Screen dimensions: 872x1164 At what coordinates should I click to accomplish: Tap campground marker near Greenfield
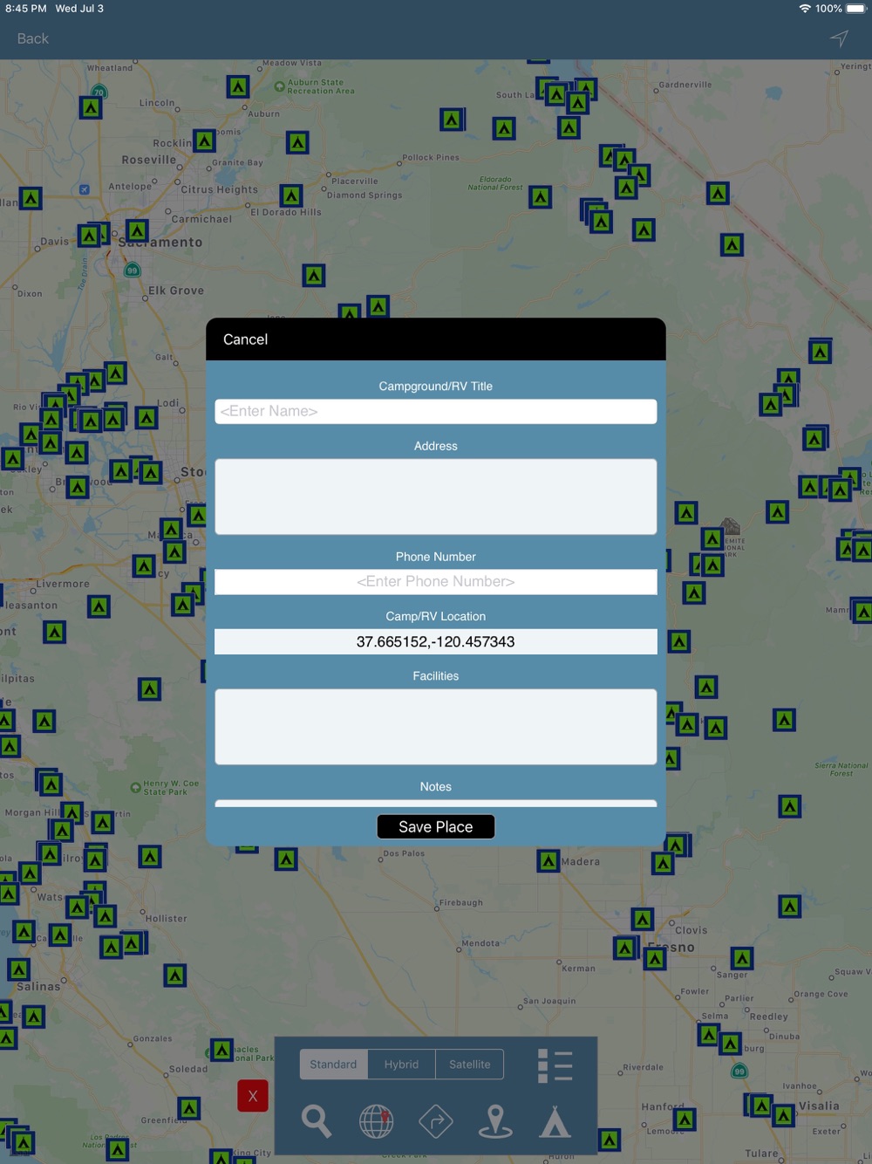pyautogui.click(x=189, y=1109)
